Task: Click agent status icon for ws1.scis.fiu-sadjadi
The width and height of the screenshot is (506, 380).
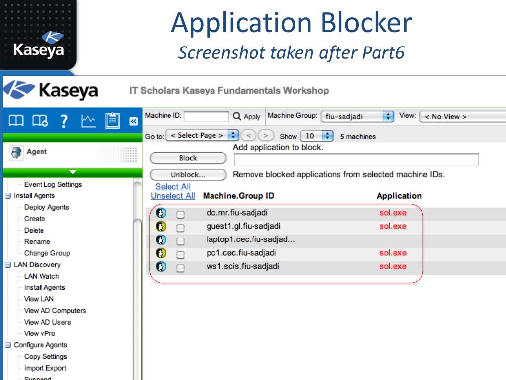Action: coord(161,267)
